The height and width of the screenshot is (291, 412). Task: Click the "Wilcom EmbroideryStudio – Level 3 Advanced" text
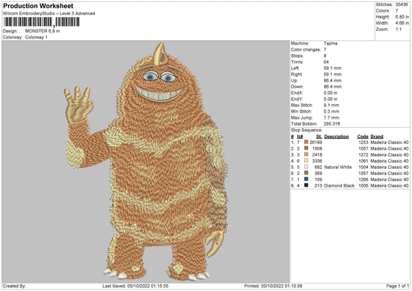(49, 14)
